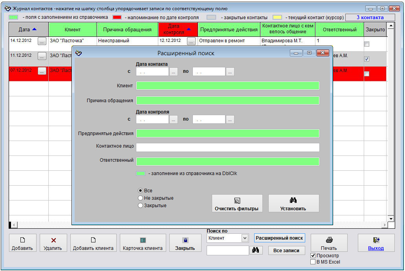The image size is (405, 271).
Task: Select the Не закрытые radio option
Action: [141, 198]
